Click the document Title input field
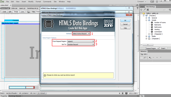The height and width of the screenshot is (97, 171). 38,12
